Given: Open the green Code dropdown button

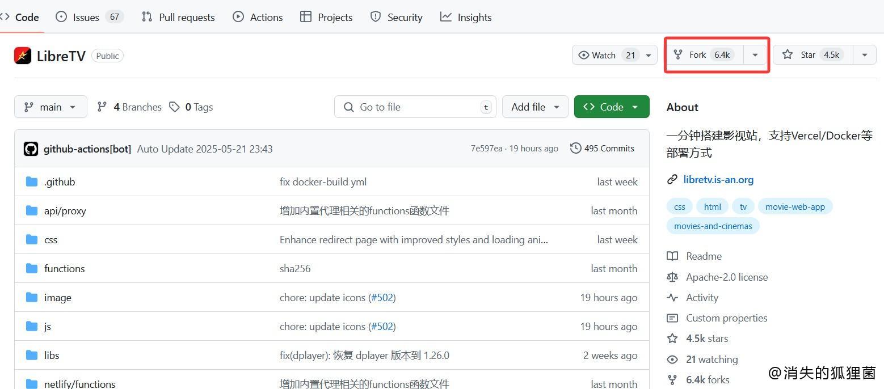Looking at the screenshot, I should tap(612, 107).
